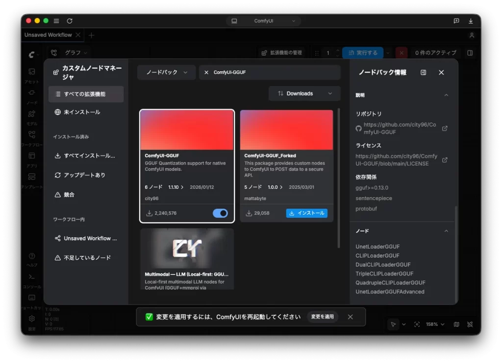Image resolution: width=502 pixels, height=363 pixels.
Task: Clear the ComfyUI-GGUF search text with the X
Action: (x=206, y=72)
